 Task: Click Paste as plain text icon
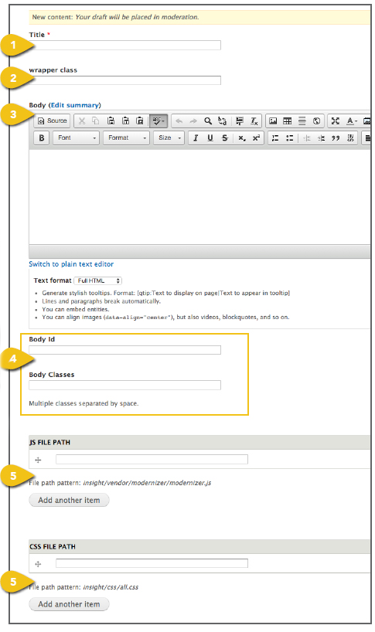(125, 121)
